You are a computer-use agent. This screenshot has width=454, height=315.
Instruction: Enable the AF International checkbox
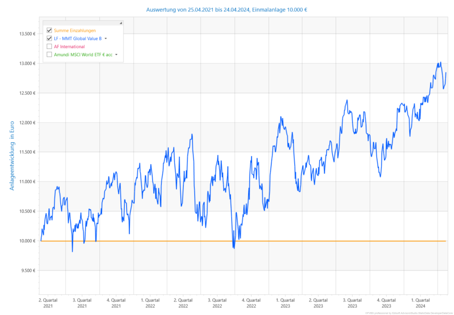[x=49, y=46]
